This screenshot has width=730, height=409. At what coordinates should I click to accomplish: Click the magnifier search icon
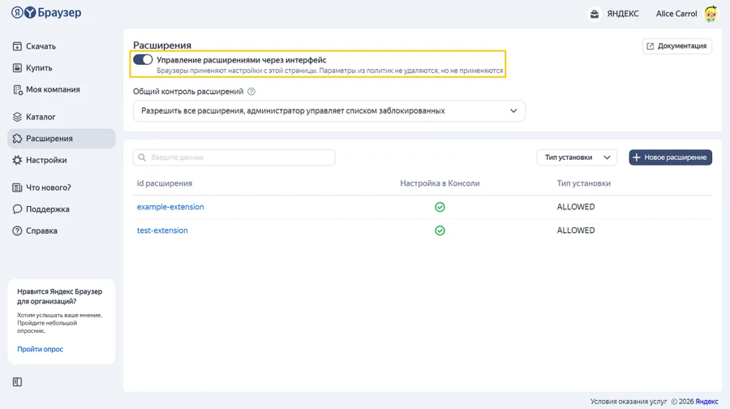[x=142, y=157]
